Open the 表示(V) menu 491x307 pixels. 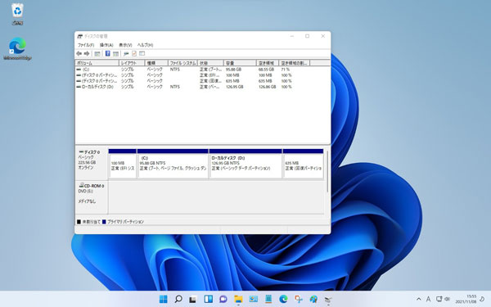coord(125,45)
